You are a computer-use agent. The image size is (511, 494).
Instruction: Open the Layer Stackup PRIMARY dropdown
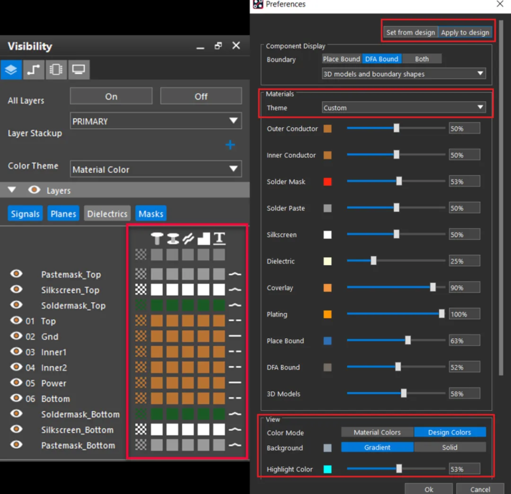(156, 121)
